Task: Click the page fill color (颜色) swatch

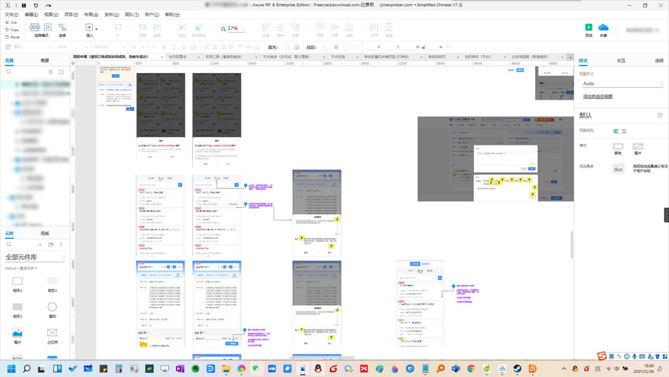Action: point(617,146)
